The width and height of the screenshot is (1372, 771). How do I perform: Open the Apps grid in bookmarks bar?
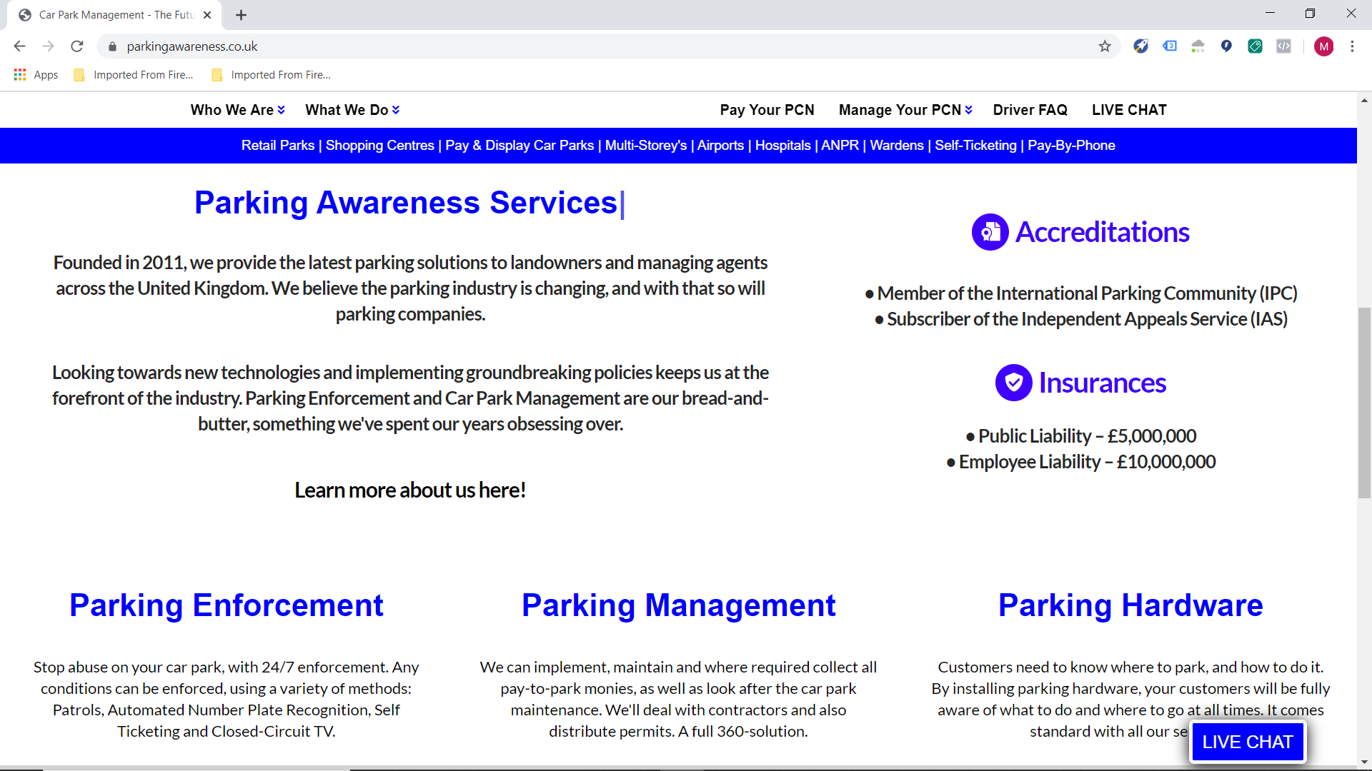pos(36,75)
